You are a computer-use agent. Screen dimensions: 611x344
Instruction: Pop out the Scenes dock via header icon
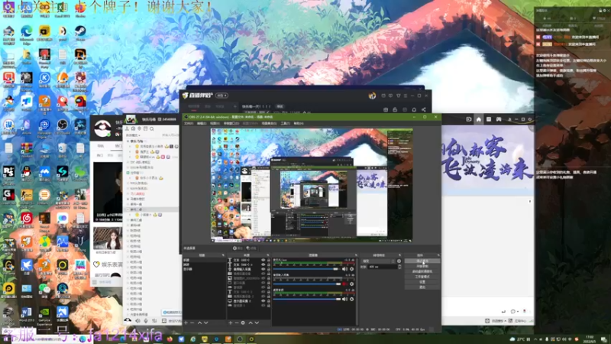223,255
